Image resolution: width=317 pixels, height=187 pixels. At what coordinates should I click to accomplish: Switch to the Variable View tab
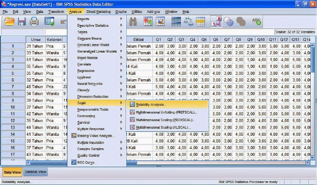pyautogui.click(x=35, y=171)
